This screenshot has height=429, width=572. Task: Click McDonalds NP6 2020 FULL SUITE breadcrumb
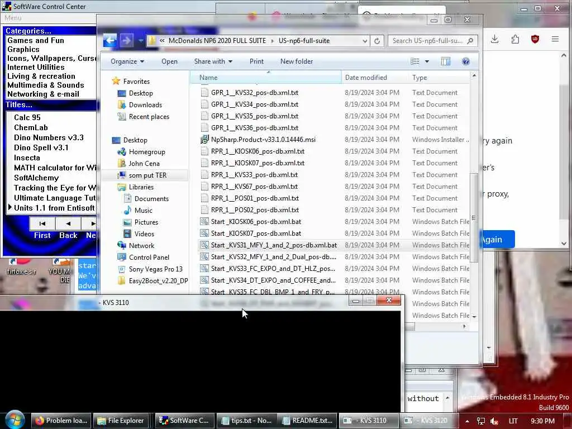click(x=217, y=40)
